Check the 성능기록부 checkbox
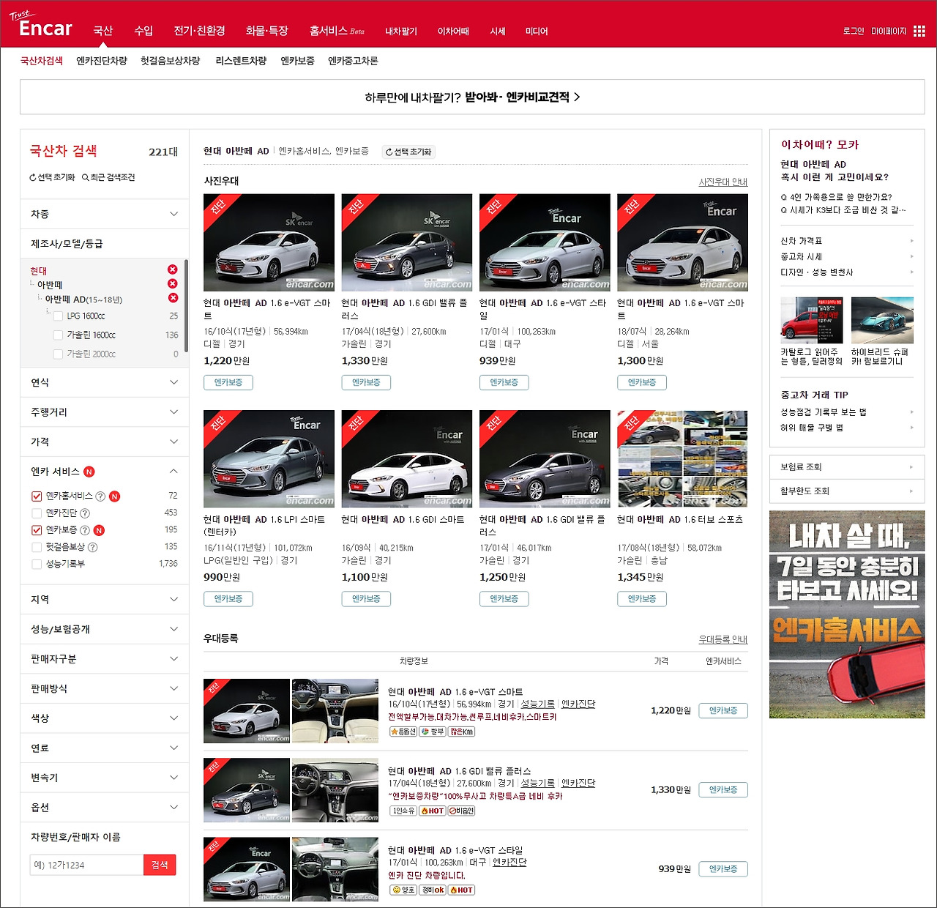The height and width of the screenshot is (908, 937). point(37,564)
